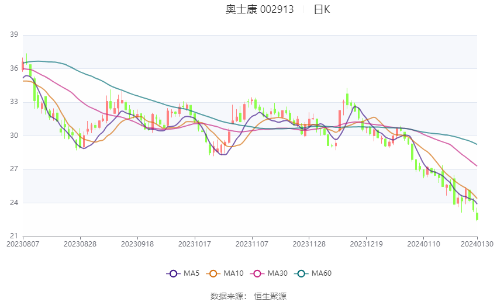
Task: Click the 33 price axis label
Action: click(14, 102)
